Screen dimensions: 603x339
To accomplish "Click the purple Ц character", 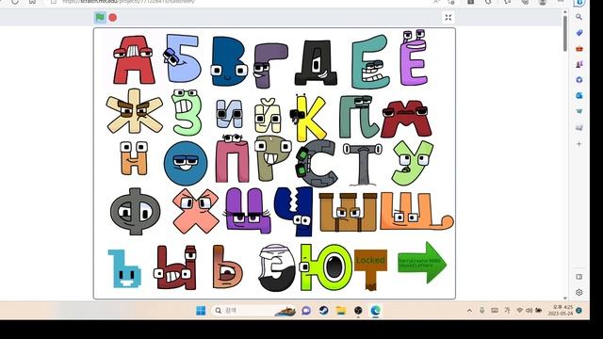I will (x=247, y=211).
